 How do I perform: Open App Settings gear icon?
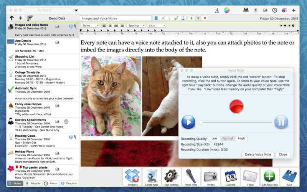171,177
